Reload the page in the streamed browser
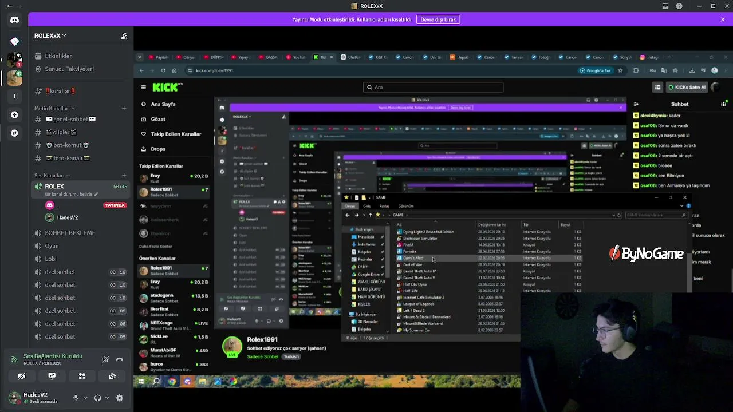The height and width of the screenshot is (412, 733). click(163, 70)
